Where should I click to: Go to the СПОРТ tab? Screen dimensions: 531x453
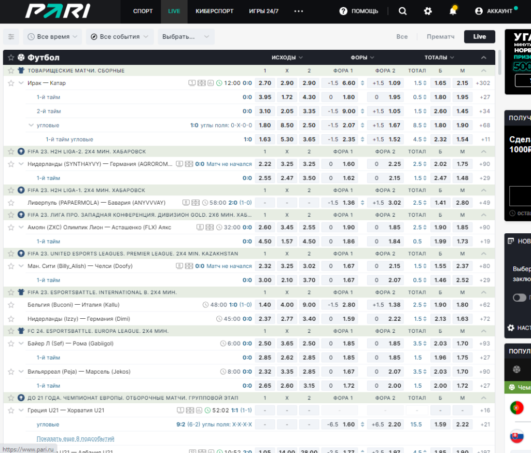tap(143, 11)
